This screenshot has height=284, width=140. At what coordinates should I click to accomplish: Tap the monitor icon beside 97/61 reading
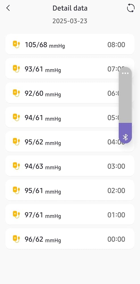coord(16,214)
